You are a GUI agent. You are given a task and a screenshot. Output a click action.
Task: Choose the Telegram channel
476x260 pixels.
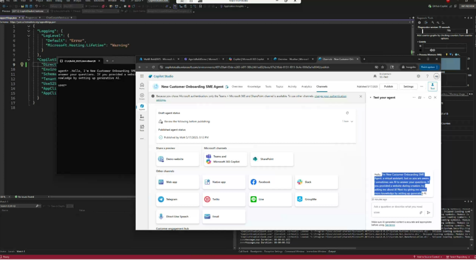[178, 199]
